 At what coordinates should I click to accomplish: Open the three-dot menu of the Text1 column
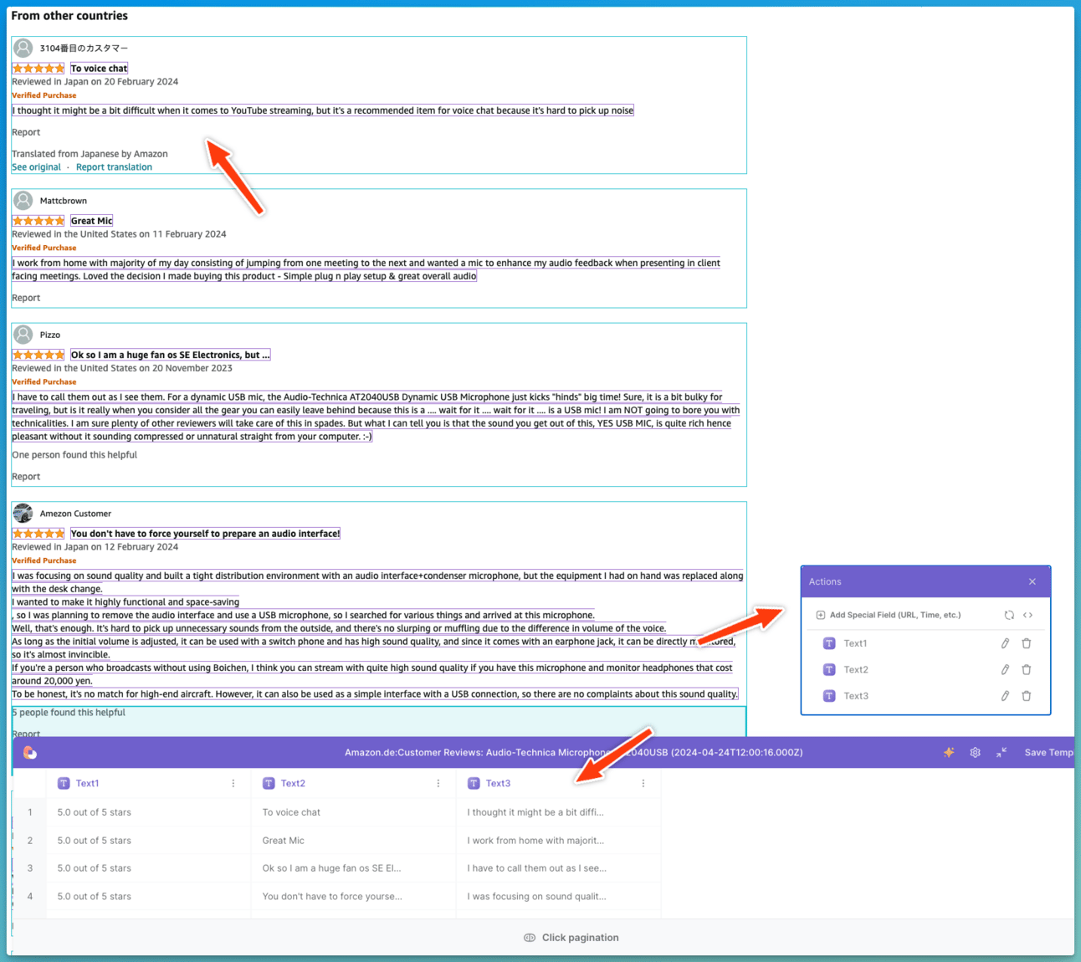tap(233, 783)
